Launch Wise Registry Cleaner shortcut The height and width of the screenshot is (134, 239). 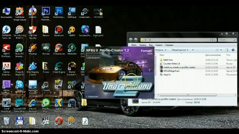coord(32,69)
